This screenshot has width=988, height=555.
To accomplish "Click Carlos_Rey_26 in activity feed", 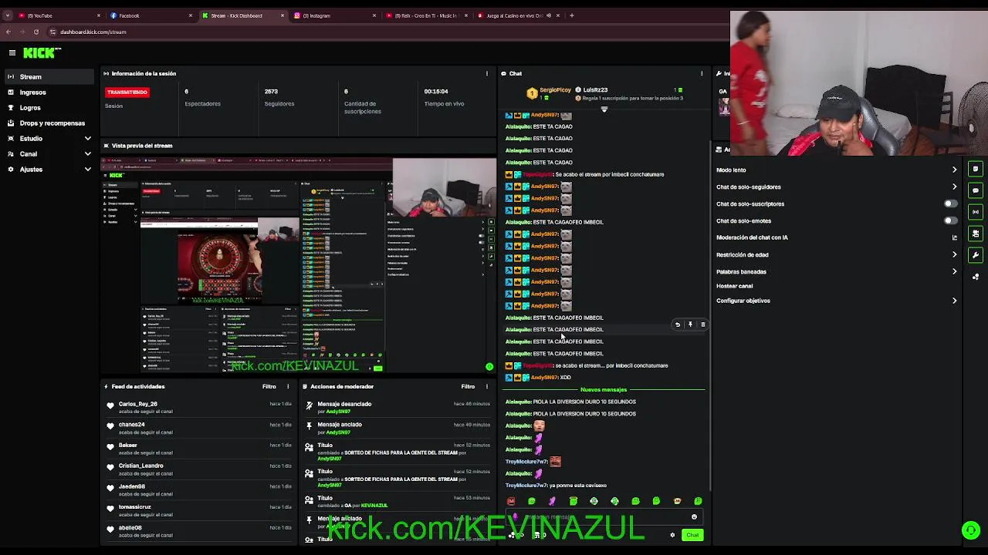I will (x=138, y=404).
